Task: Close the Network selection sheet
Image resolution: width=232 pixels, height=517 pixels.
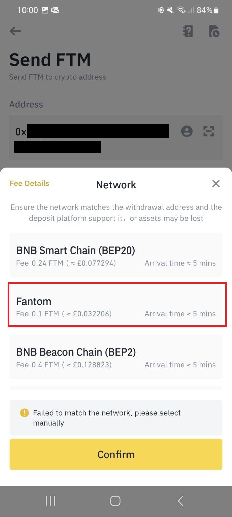Action: coord(216,184)
